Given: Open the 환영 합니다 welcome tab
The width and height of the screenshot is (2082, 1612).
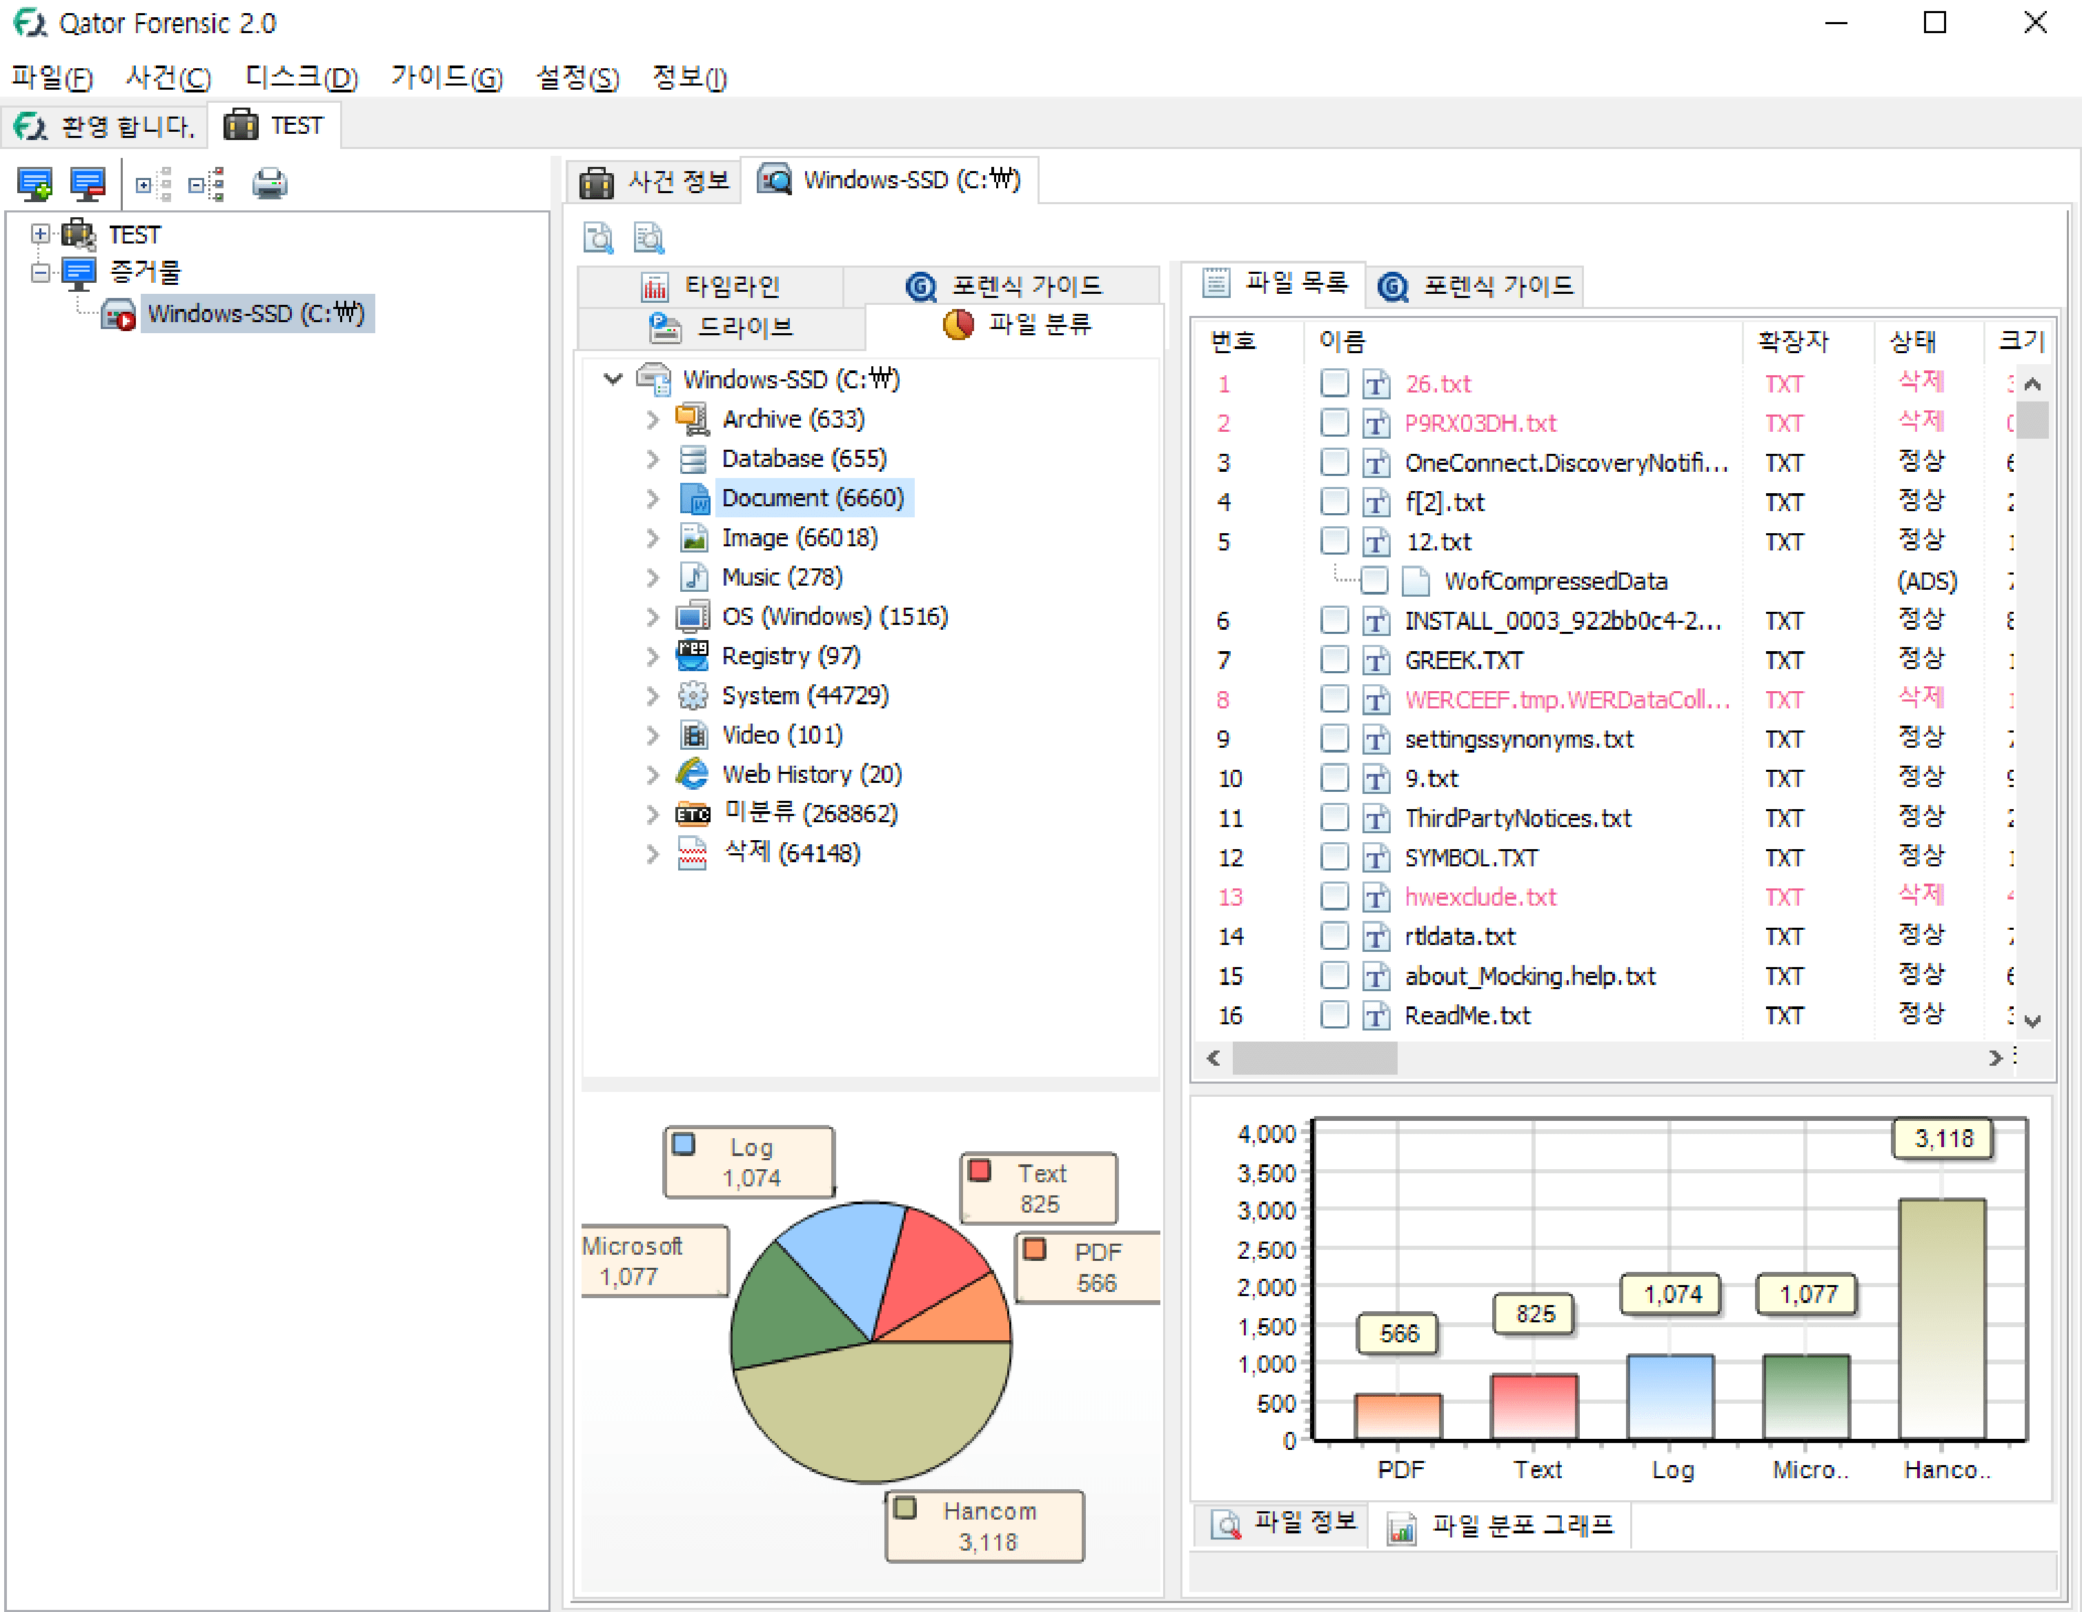Looking at the screenshot, I should tap(105, 126).
